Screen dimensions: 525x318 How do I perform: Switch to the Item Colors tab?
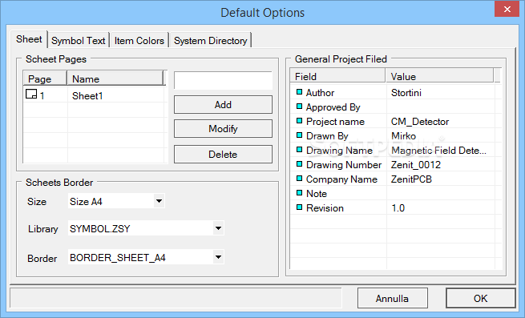pos(139,41)
